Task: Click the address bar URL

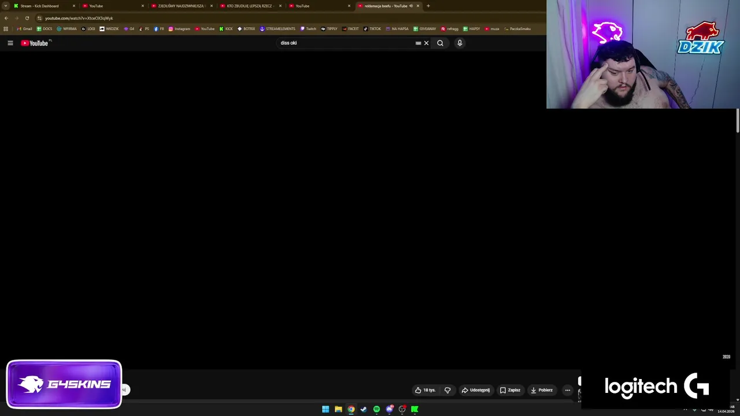Action: pos(79,18)
